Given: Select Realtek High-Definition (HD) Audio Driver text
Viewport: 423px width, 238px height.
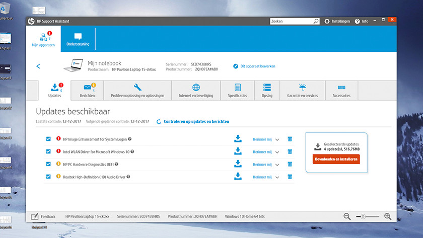Looking at the screenshot, I should coord(94,177).
